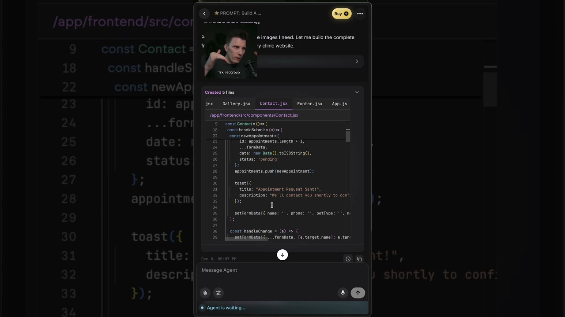Viewport: 565px width, 317px height.
Task: Switch to the Footer.jsx tab
Action: 309,104
